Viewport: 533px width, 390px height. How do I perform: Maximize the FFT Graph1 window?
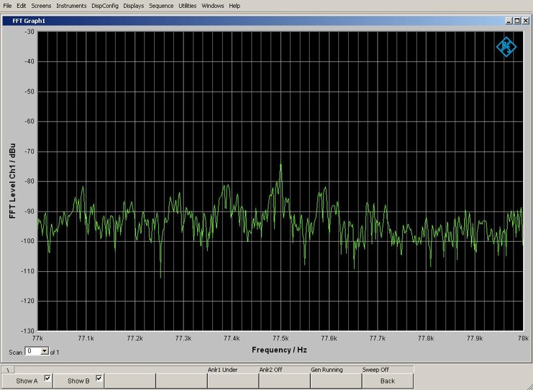click(517, 21)
